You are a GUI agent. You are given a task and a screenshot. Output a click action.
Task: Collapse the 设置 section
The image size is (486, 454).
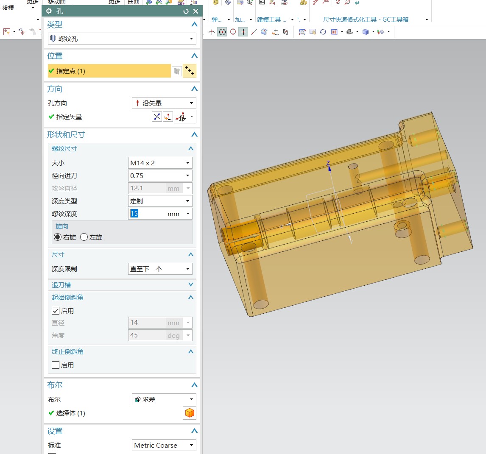(194, 431)
